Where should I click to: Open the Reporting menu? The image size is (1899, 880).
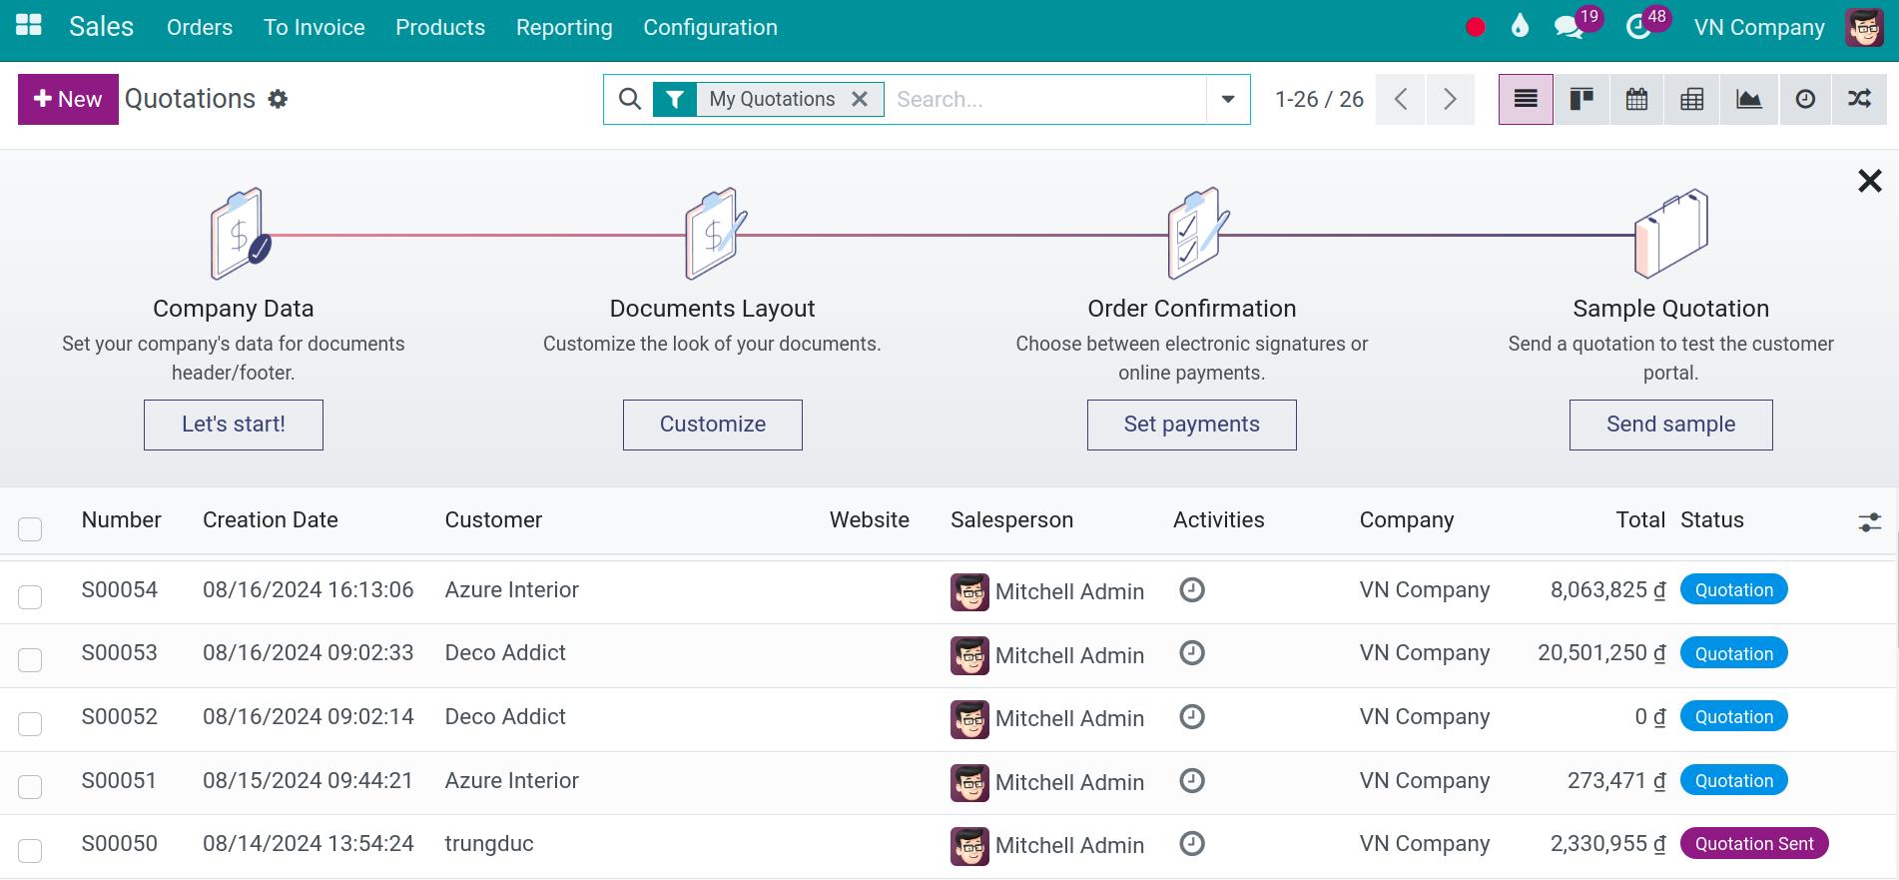click(564, 27)
